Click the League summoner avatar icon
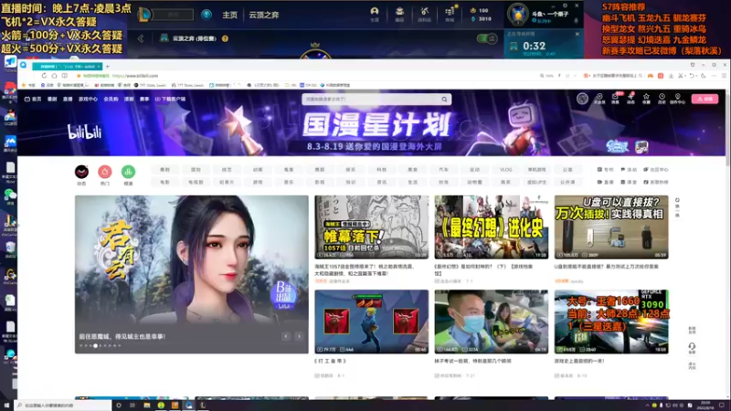 click(517, 14)
